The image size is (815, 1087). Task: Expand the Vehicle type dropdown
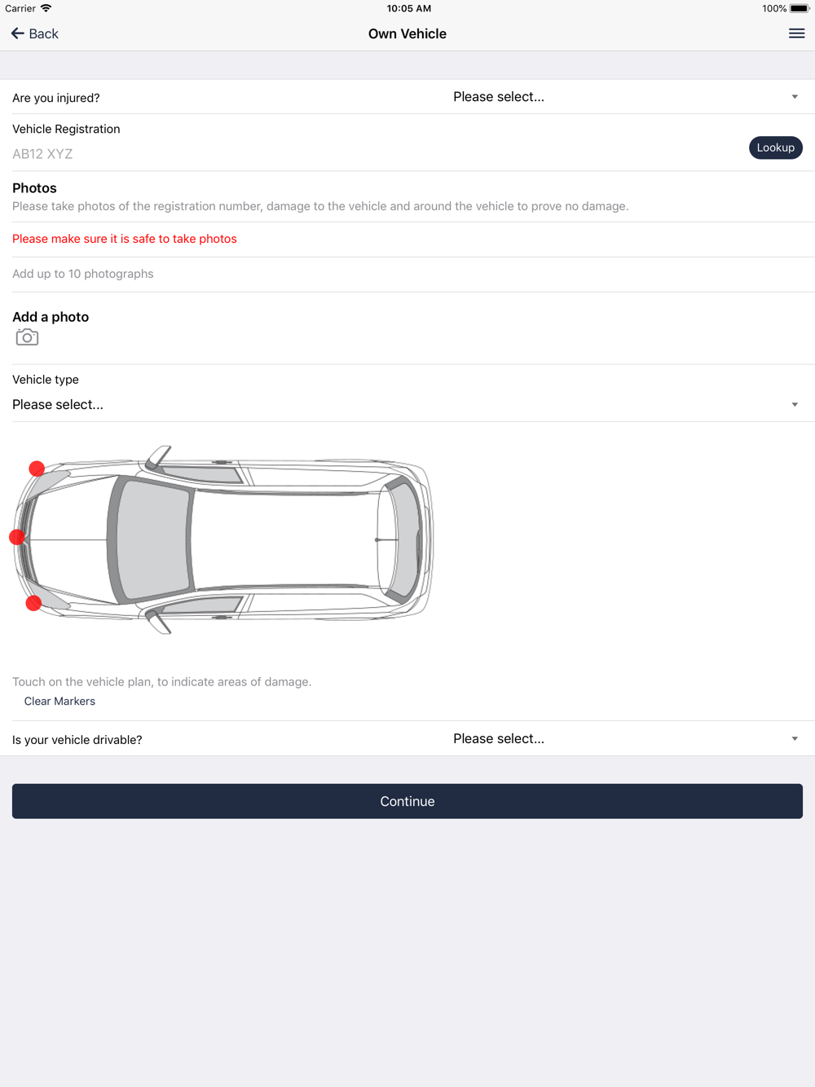click(407, 405)
